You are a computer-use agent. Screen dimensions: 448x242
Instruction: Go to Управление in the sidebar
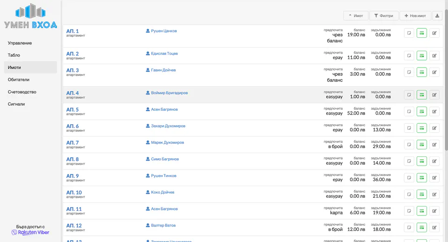tap(20, 43)
